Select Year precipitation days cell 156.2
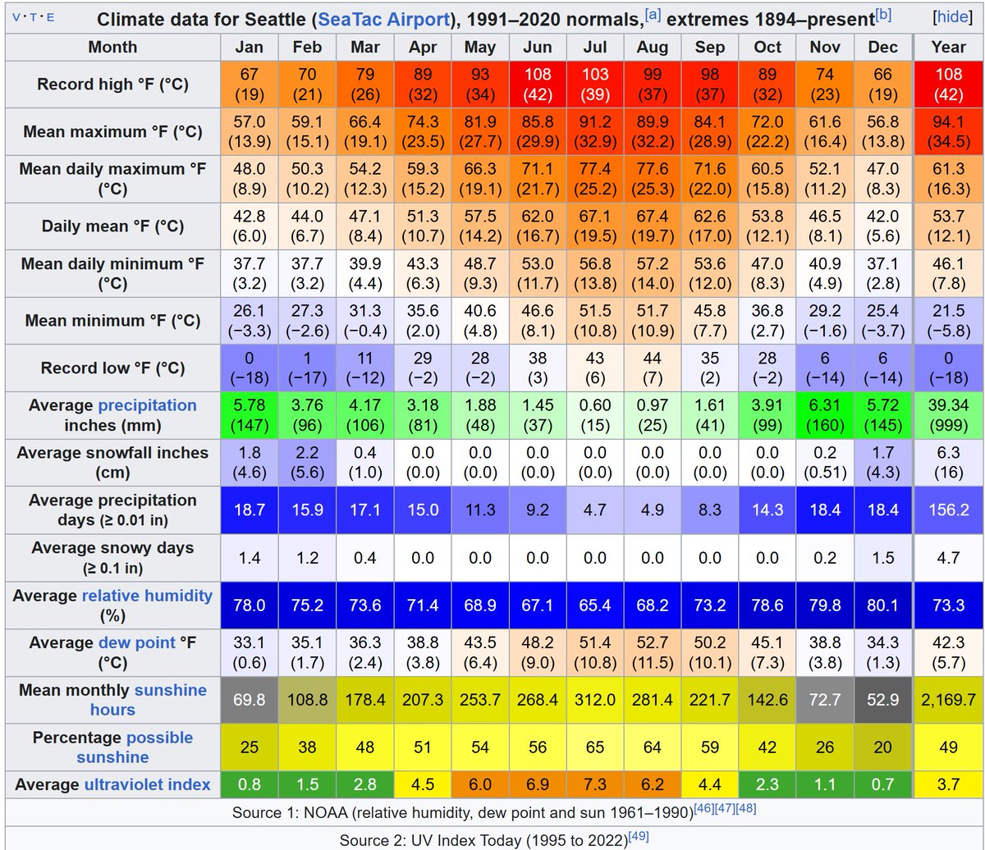Image resolution: width=985 pixels, height=850 pixels. pos(948,510)
